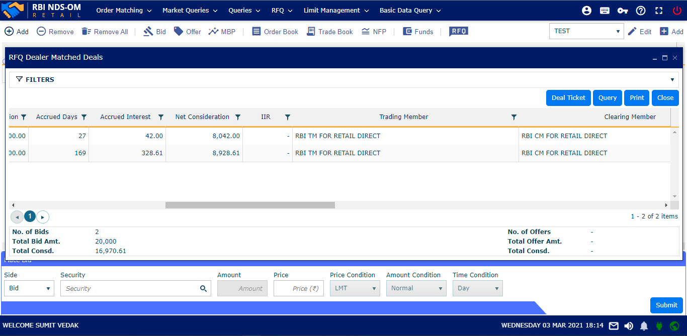Open the Basic Data Query menu
Viewport: 687px width, 336px height.
tap(410, 11)
